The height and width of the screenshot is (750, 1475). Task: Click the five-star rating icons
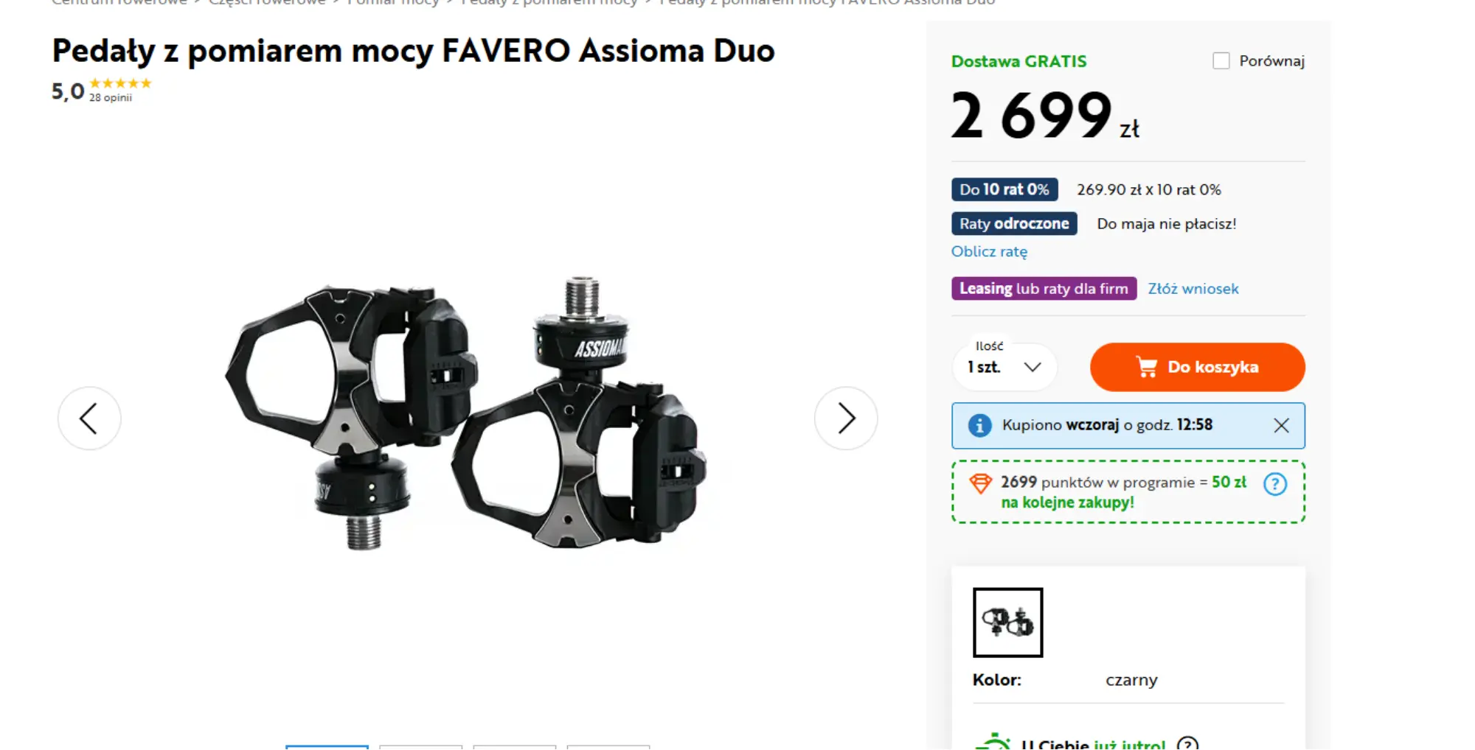click(x=120, y=83)
